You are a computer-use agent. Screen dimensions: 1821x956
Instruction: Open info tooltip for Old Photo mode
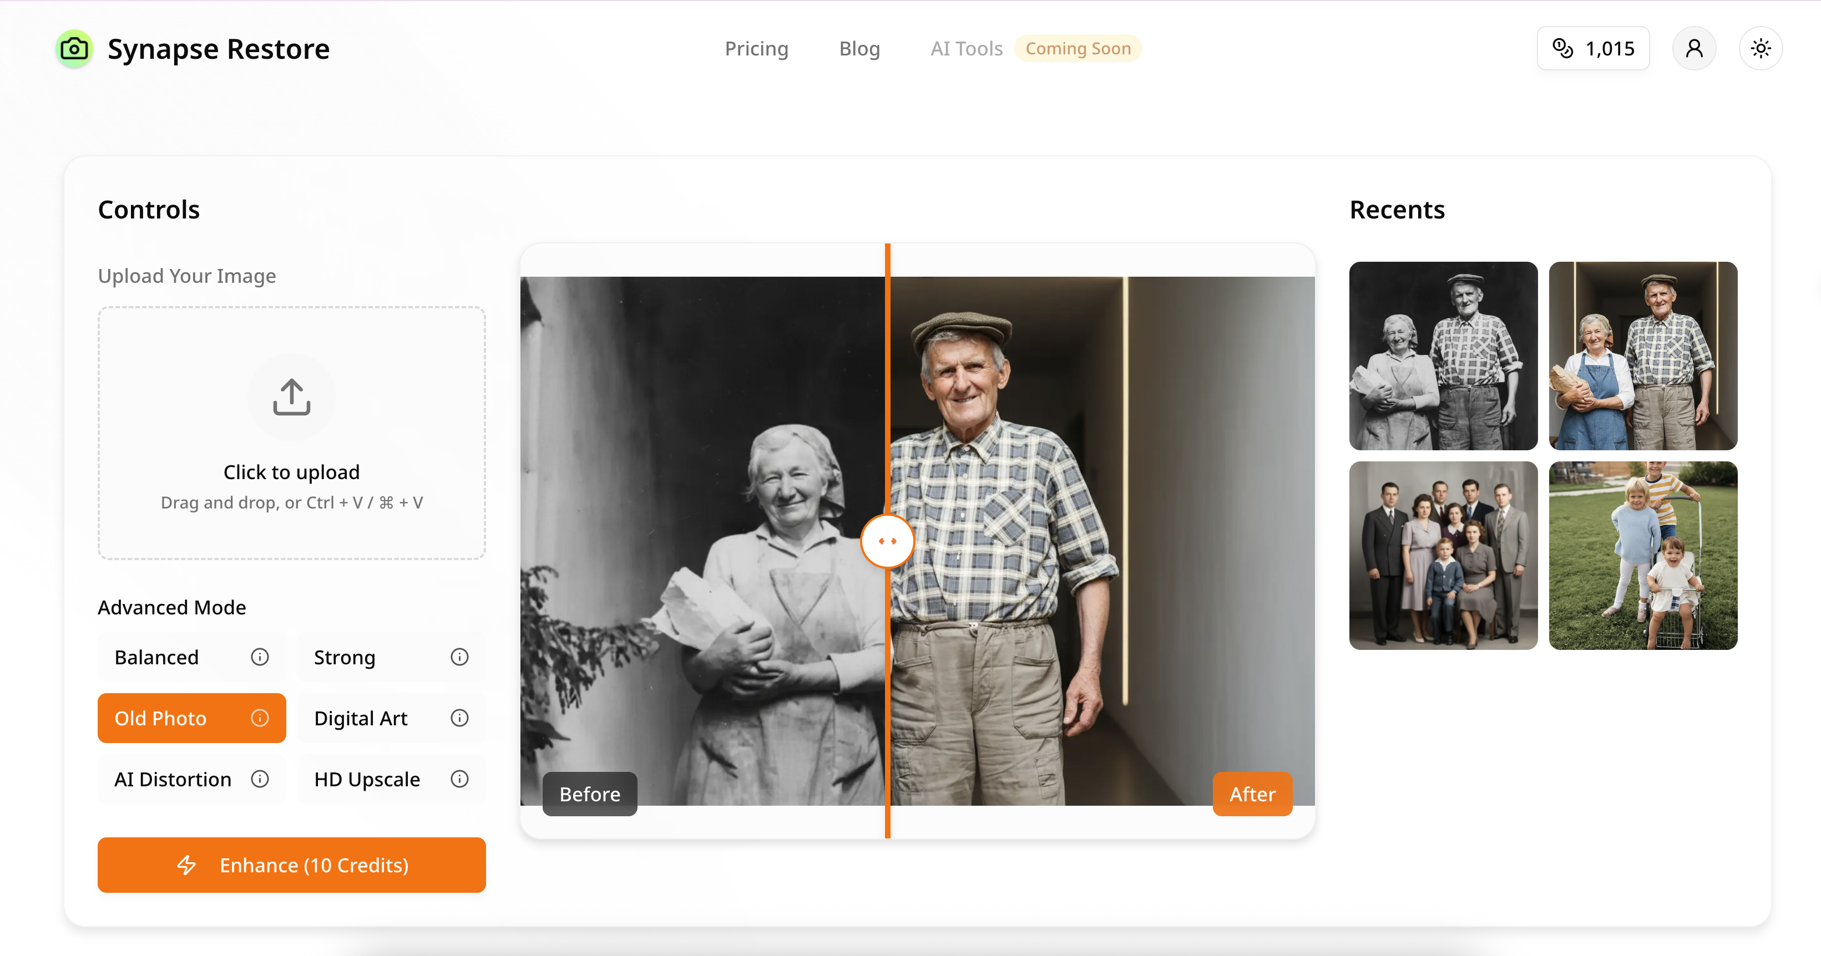tap(260, 718)
